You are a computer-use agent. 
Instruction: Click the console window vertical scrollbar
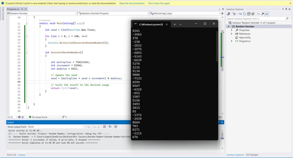[217, 46]
